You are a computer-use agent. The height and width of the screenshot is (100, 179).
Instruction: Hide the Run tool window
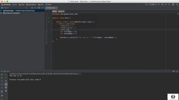coord(177,71)
